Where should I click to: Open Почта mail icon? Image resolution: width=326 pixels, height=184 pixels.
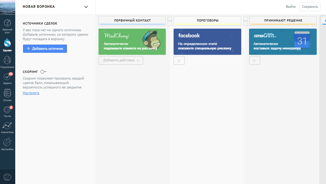coord(7,110)
